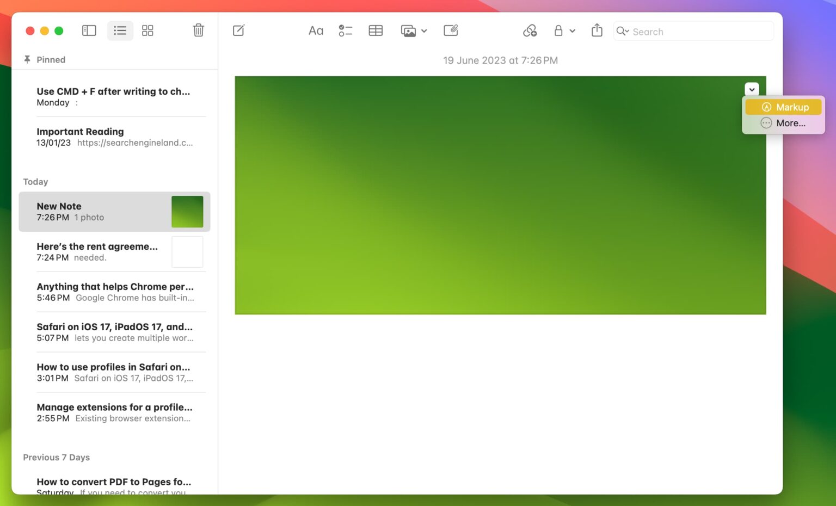
Task: Expand the lock options chevron
Action: click(x=573, y=31)
